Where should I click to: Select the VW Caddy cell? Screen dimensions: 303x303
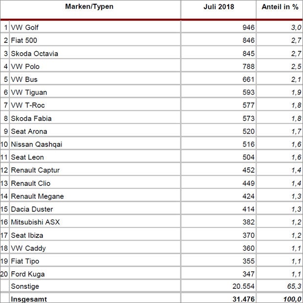(x=28, y=248)
